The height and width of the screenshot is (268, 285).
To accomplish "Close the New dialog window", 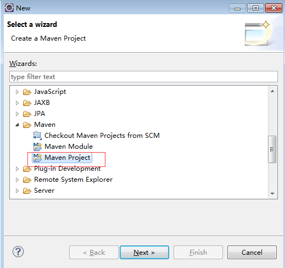I will tap(273, 8).
